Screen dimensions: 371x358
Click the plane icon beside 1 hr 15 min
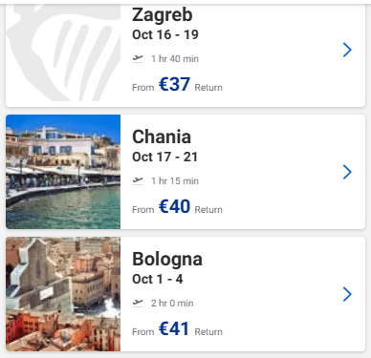tap(138, 180)
